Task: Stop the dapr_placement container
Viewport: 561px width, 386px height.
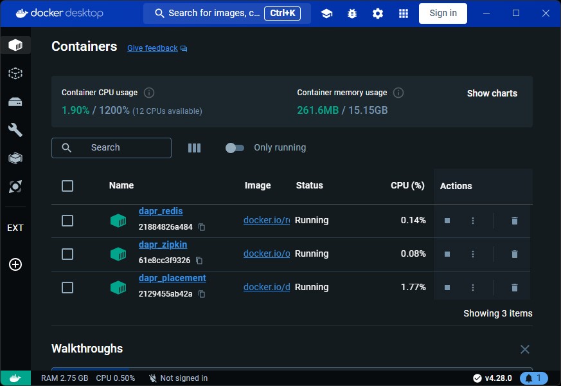Action: click(x=447, y=288)
